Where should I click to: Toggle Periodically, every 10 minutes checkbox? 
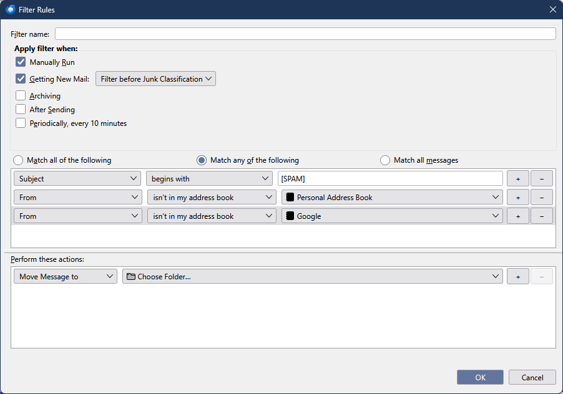[21, 123]
